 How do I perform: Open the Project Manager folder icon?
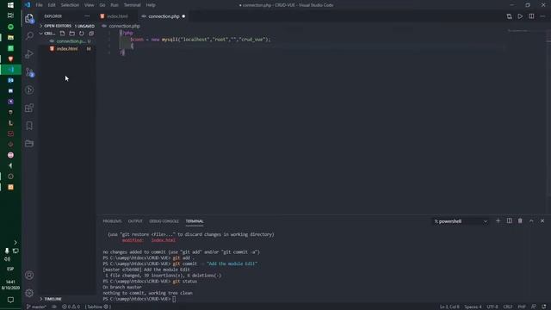pos(29,144)
